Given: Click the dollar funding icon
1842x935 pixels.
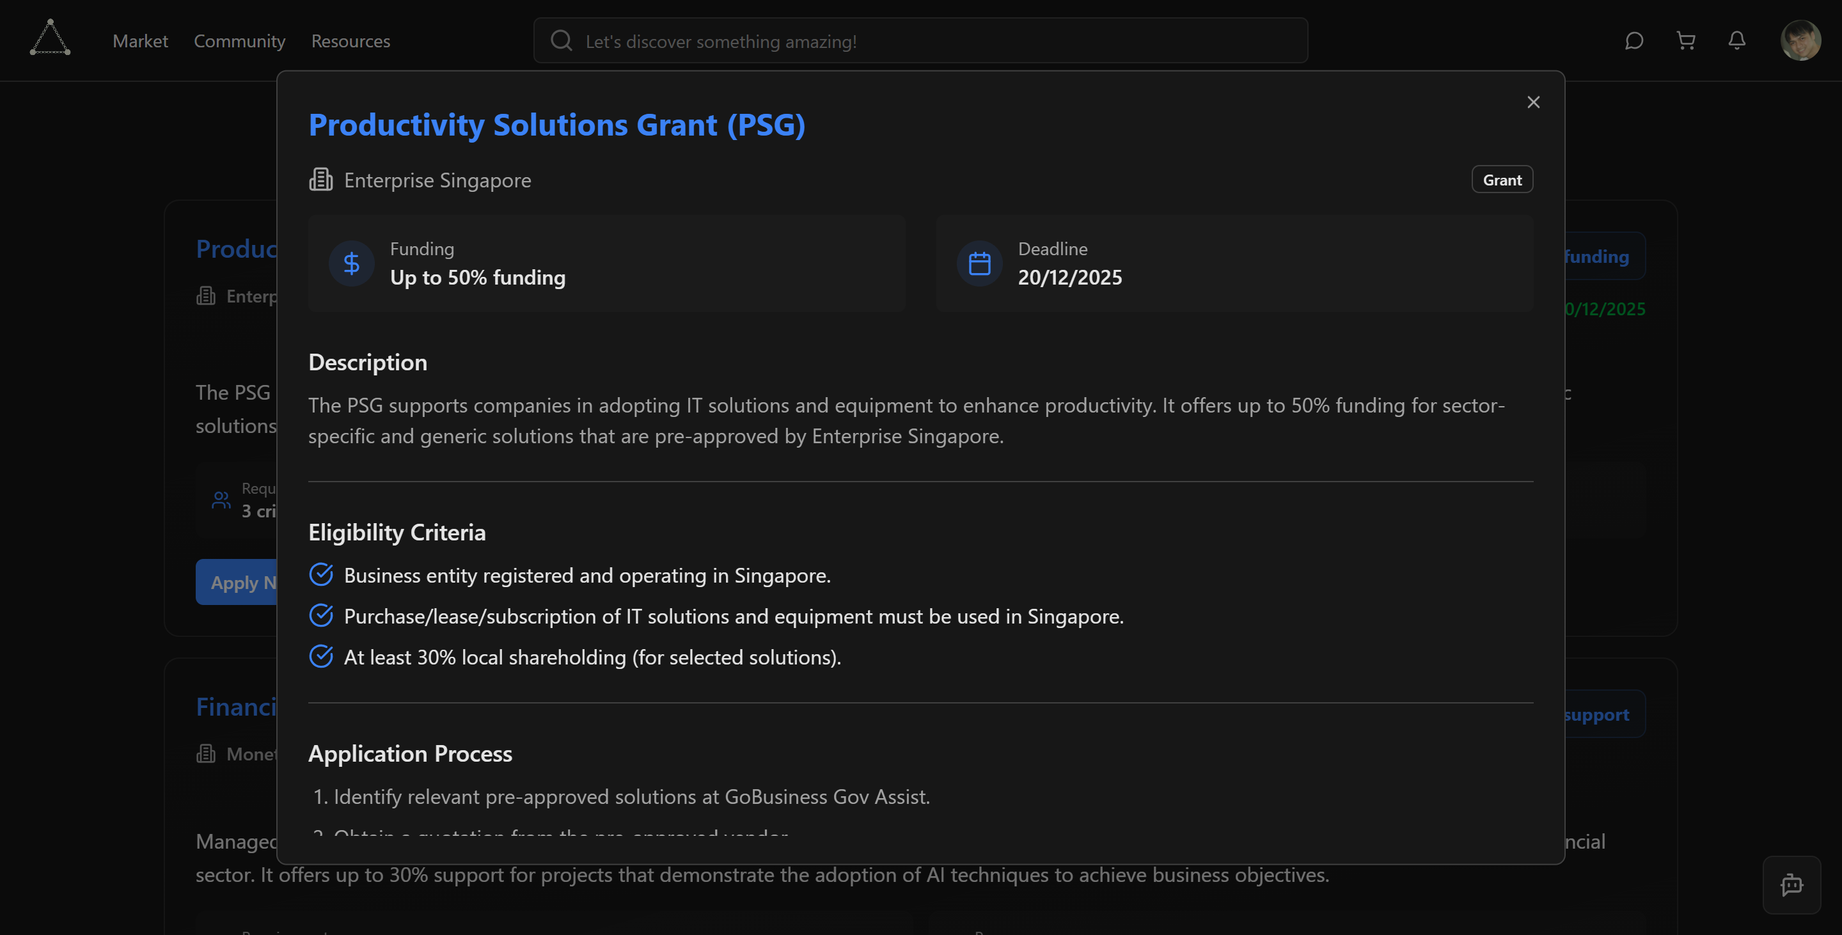Looking at the screenshot, I should pos(351,263).
